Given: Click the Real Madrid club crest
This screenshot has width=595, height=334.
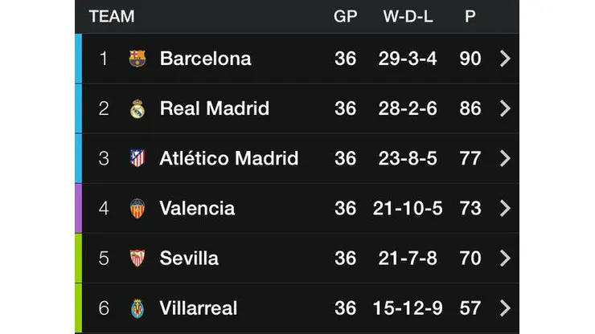Looking at the screenshot, I should tap(137, 108).
